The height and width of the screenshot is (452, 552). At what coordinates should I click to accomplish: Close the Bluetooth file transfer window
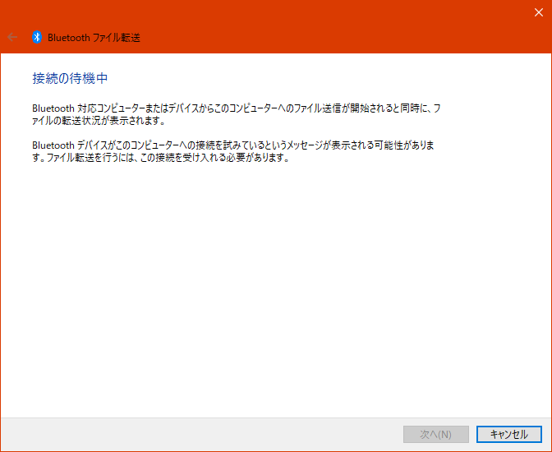coord(536,11)
